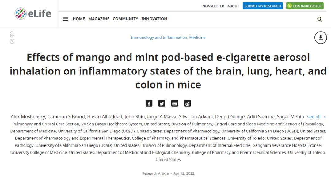331x183 pixels.
Task: Click Log In/Register button
Action: [305, 6]
